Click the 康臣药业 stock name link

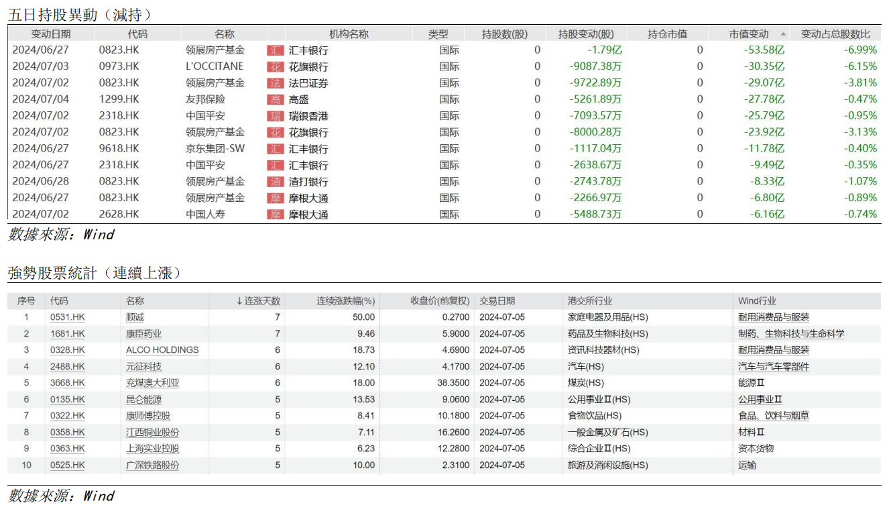143,334
